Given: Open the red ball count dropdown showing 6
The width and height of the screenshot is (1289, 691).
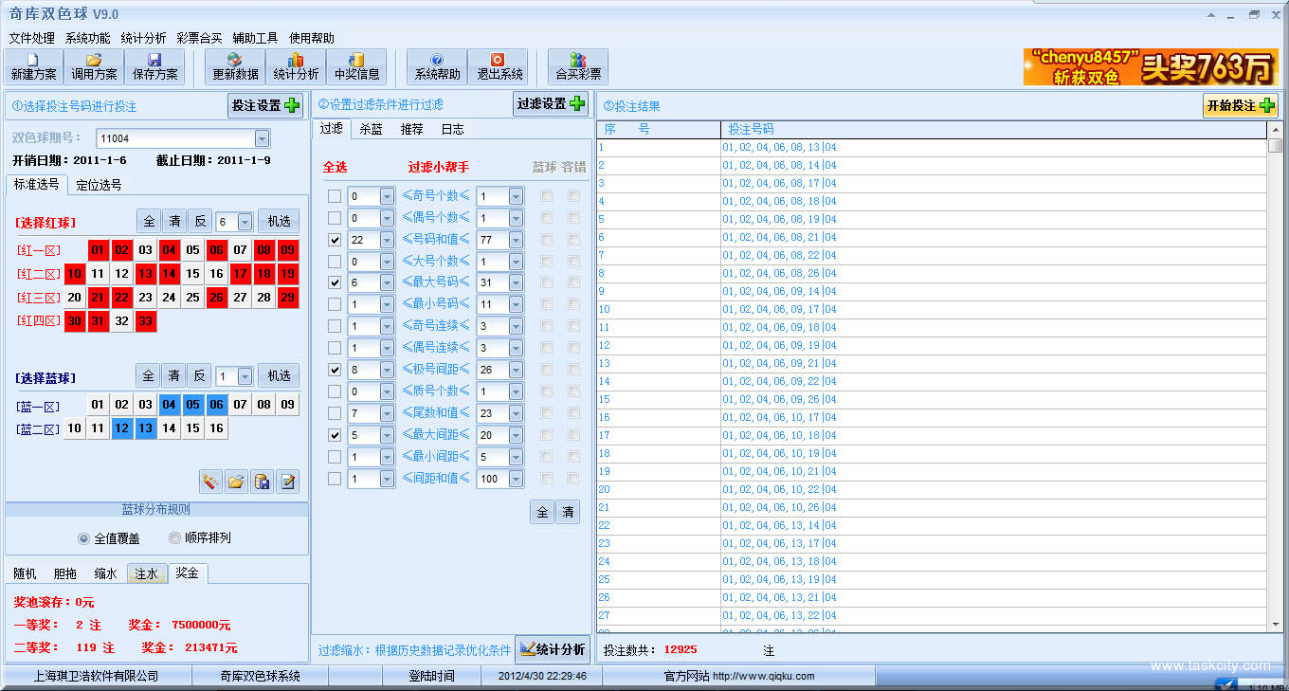Looking at the screenshot, I should (245, 221).
